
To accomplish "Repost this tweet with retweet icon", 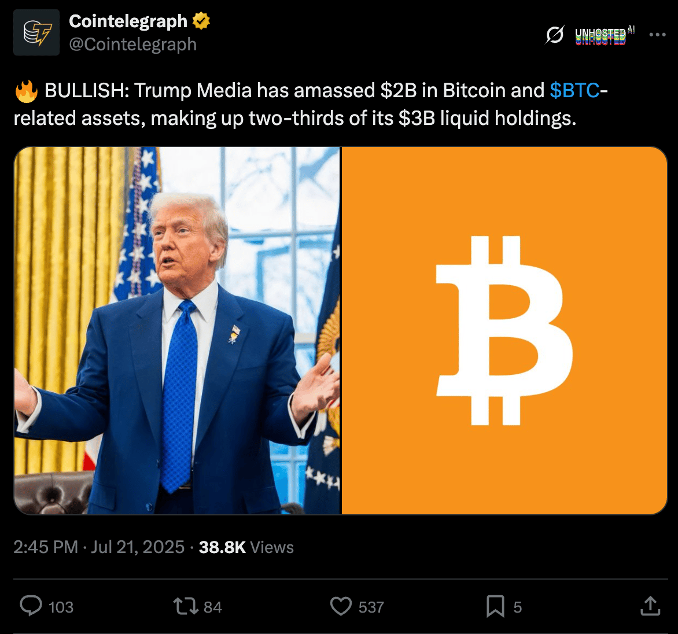I will (x=186, y=606).
